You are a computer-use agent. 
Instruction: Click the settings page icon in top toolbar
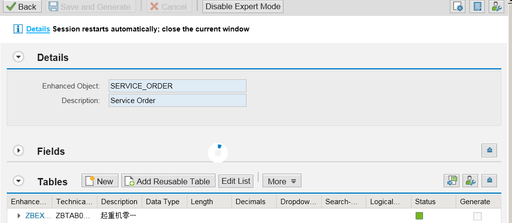coord(457,6)
